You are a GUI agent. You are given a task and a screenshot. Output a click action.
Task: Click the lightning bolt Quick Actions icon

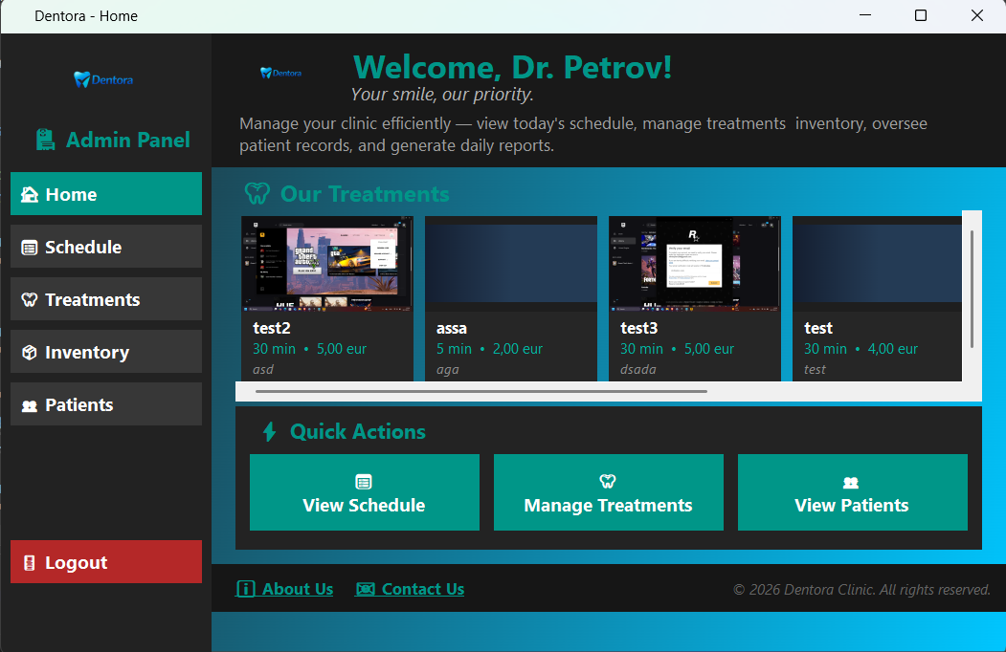coord(269,432)
